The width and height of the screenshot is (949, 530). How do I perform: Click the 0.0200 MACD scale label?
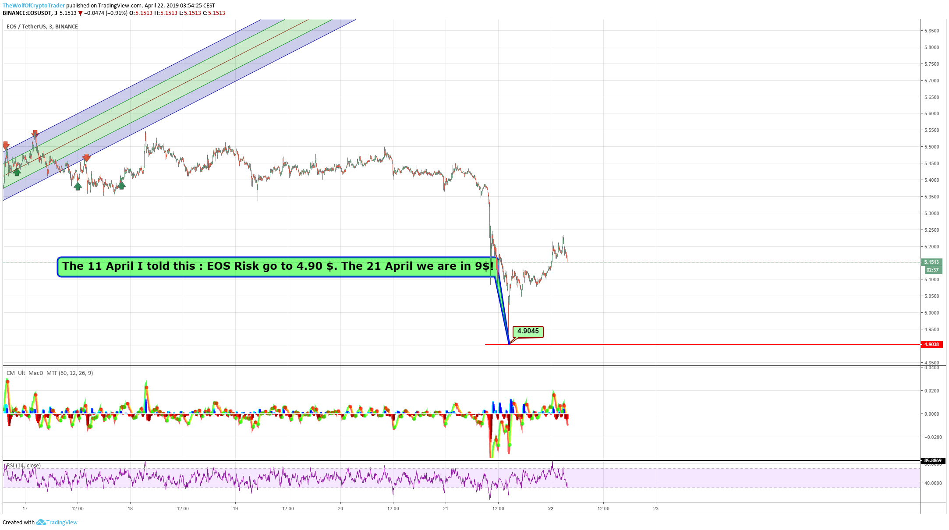point(931,391)
